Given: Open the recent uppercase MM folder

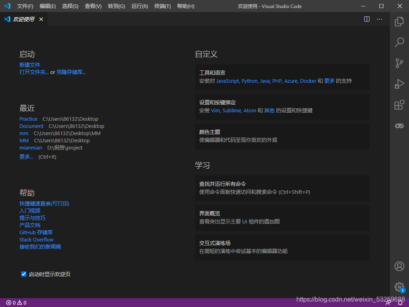Looking at the screenshot, I should point(24,140).
